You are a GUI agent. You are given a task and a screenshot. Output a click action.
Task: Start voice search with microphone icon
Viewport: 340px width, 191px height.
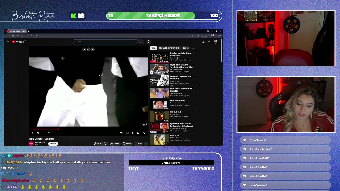148,42
